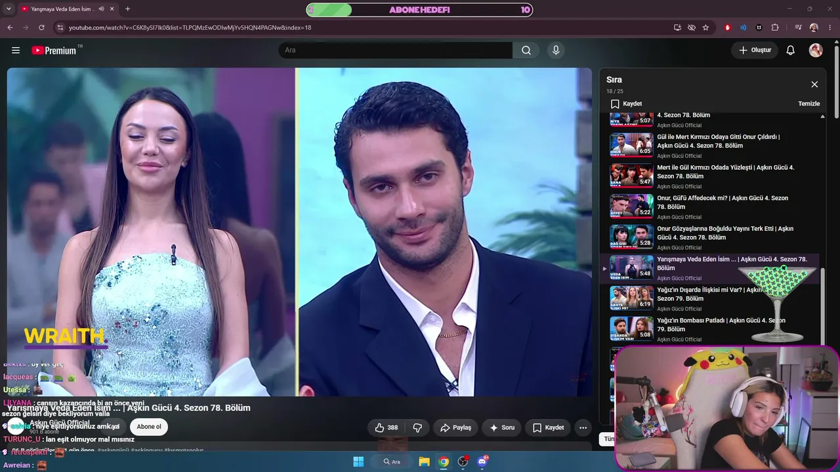The height and width of the screenshot is (472, 840).
Task: Open Windows Start menu
Action: coord(358,462)
